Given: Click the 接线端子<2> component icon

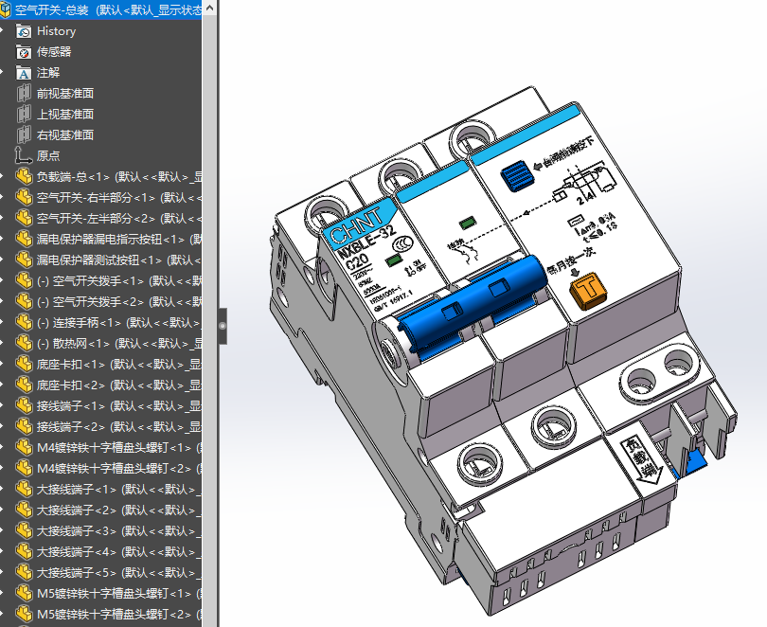Looking at the screenshot, I should click(x=24, y=426).
